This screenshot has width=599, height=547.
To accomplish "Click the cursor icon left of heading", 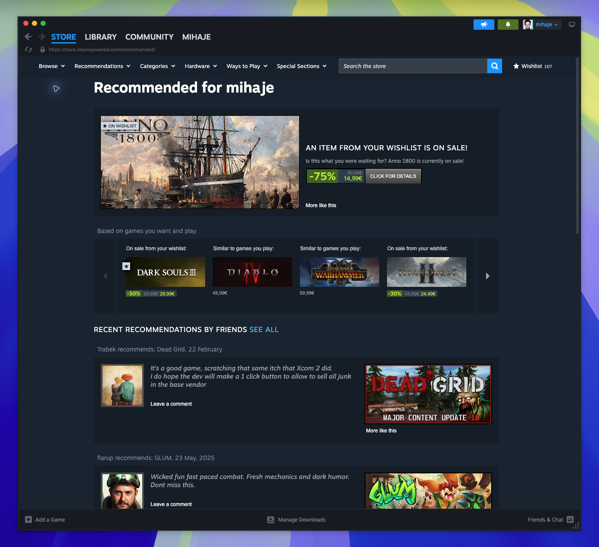I will (56, 89).
